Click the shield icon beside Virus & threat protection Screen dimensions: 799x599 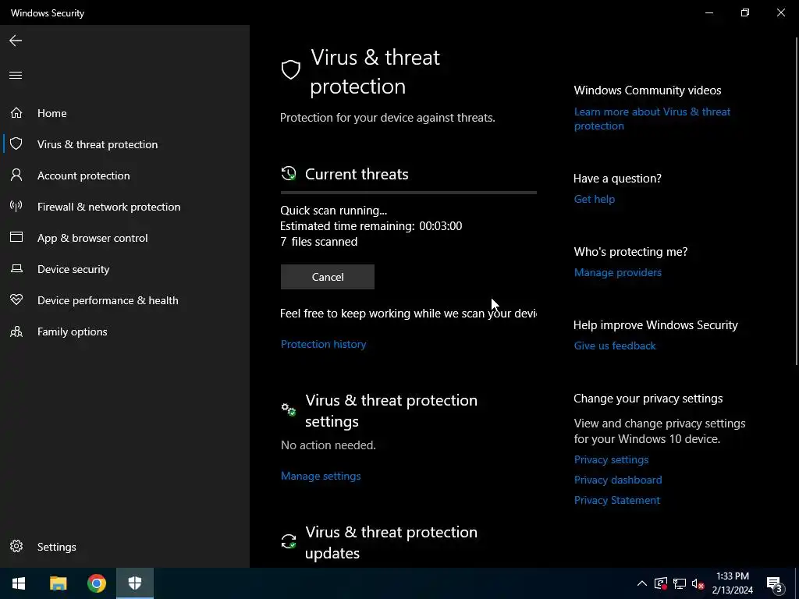click(x=16, y=144)
